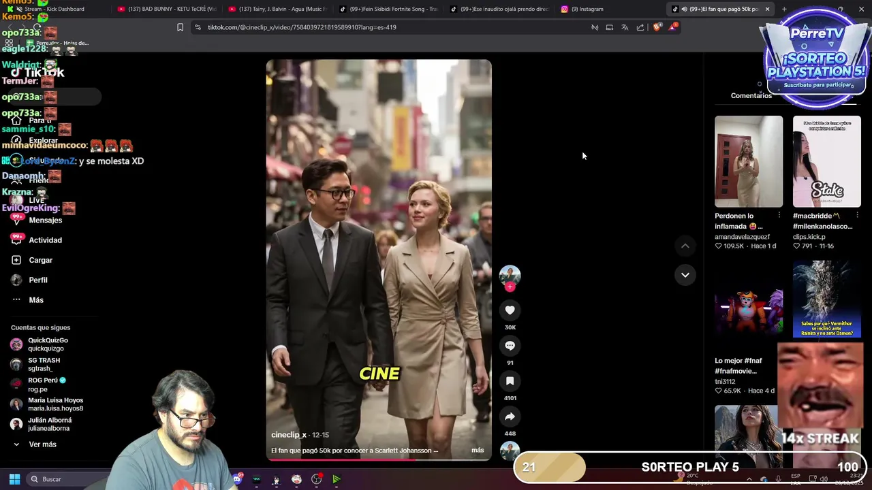Click the share page icon in address bar
This screenshot has width=872, height=490.
tap(640, 27)
